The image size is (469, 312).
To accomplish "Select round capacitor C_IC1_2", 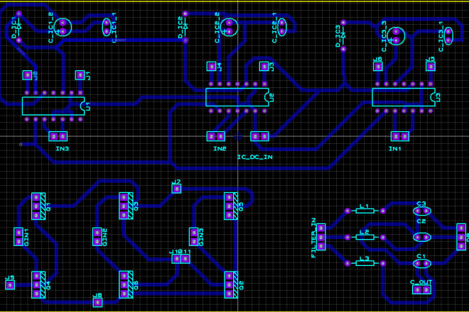I will 63,27.
